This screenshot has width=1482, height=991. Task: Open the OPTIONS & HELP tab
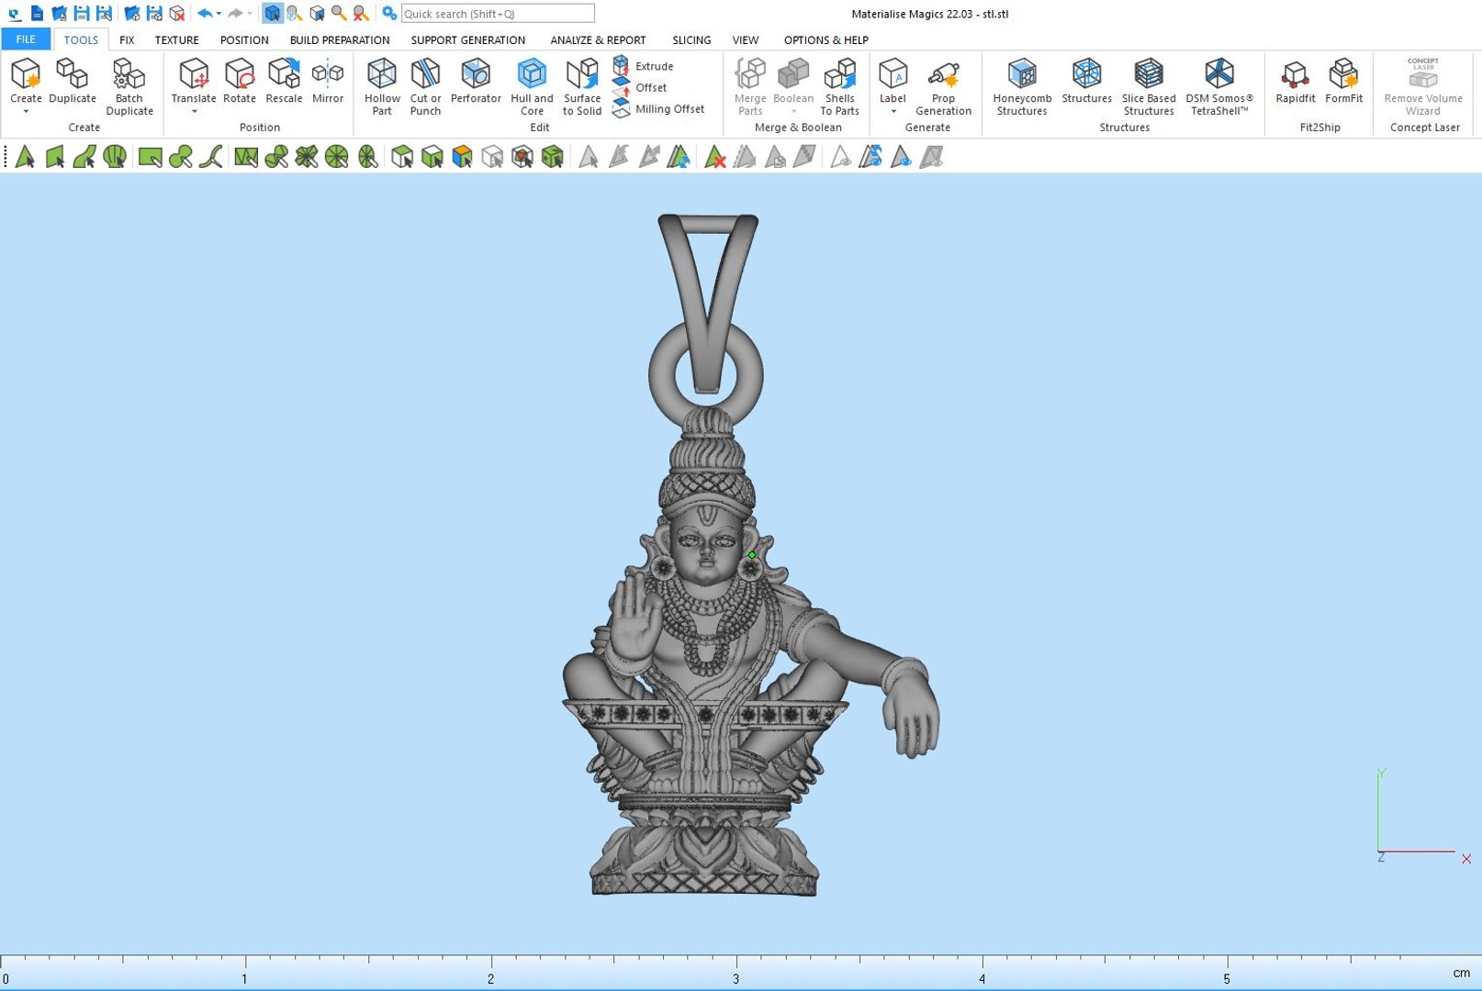(x=826, y=40)
